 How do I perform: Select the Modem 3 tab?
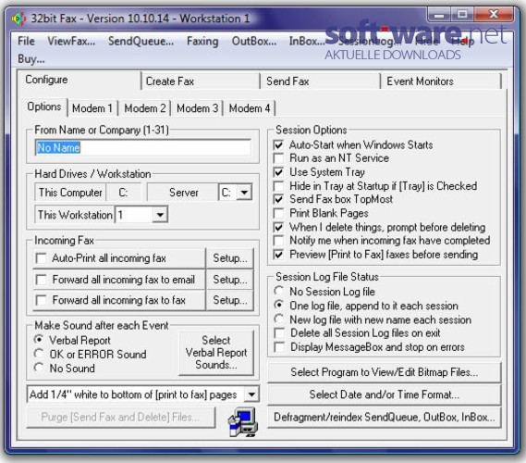coord(197,108)
